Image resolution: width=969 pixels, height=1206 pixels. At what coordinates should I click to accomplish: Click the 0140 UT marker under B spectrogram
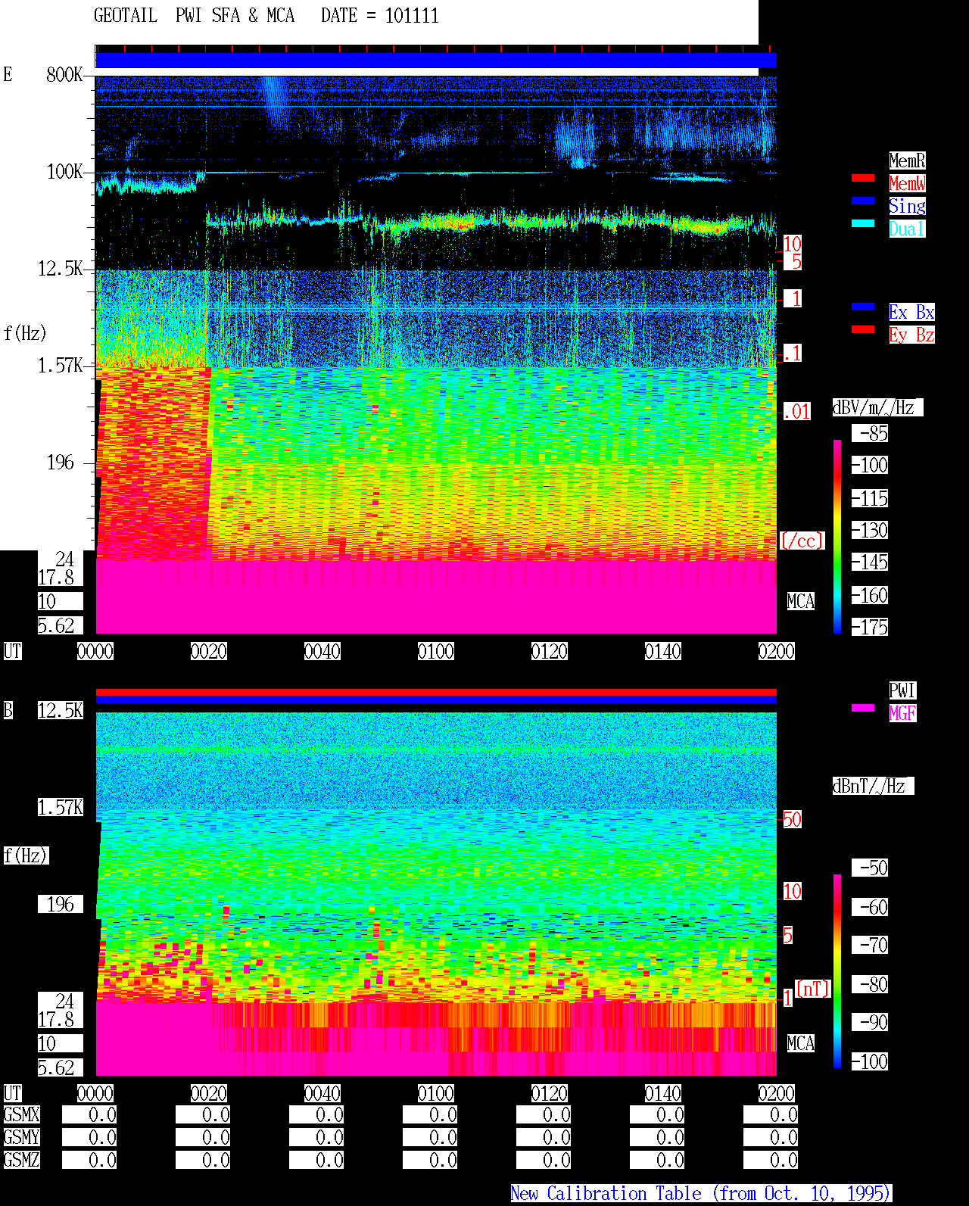click(x=663, y=1093)
